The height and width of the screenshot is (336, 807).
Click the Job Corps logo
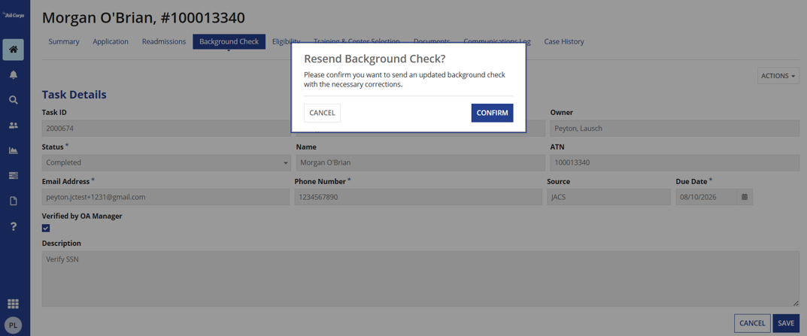tap(14, 16)
